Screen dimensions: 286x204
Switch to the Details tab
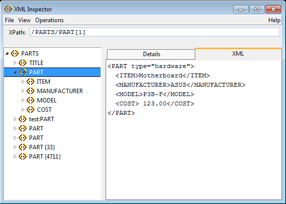point(151,54)
